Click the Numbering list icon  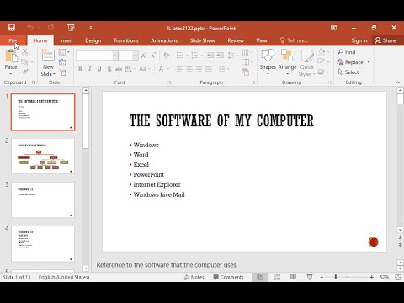coord(194,56)
